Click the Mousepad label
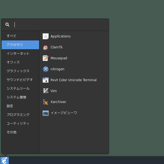The height and width of the screenshot is (164, 164). (x=59, y=58)
